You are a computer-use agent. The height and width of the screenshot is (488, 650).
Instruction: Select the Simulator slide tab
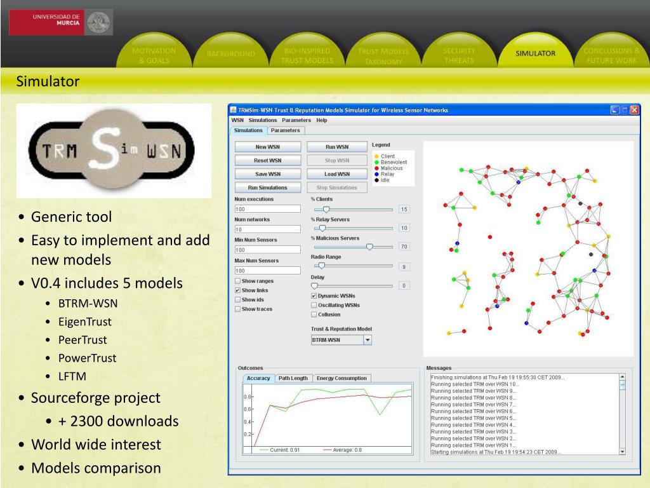pyautogui.click(x=535, y=53)
